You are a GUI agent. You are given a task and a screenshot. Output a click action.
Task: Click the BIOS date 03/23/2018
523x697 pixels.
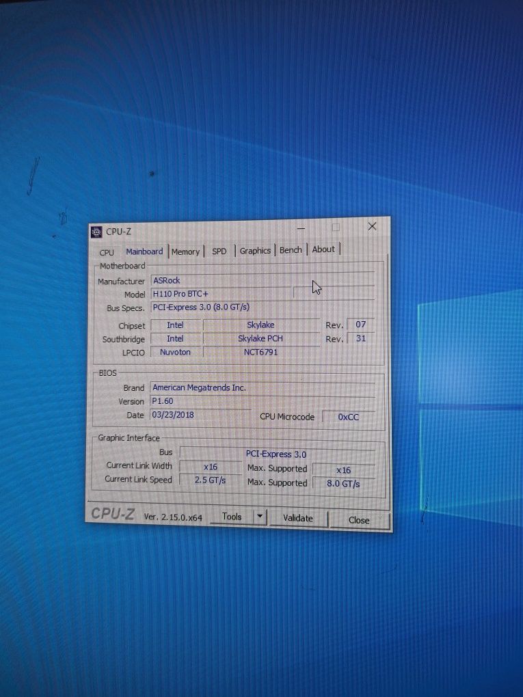(x=200, y=415)
